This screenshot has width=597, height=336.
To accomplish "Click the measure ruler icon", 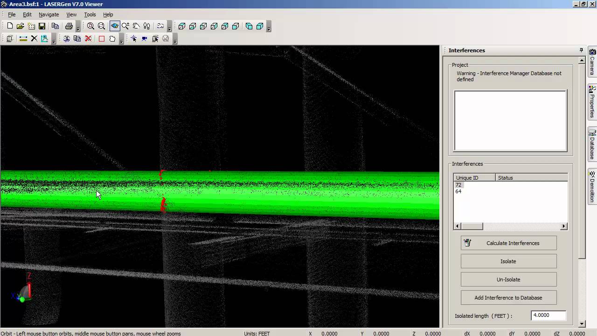I will [x=23, y=39].
